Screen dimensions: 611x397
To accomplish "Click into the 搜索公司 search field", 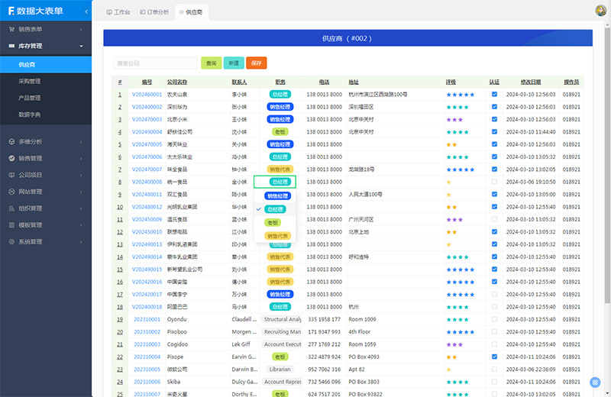I will pos(155,63).
